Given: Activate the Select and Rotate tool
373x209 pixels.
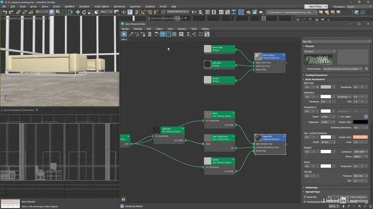Looking at the screenshot, I should coord(84,12).
